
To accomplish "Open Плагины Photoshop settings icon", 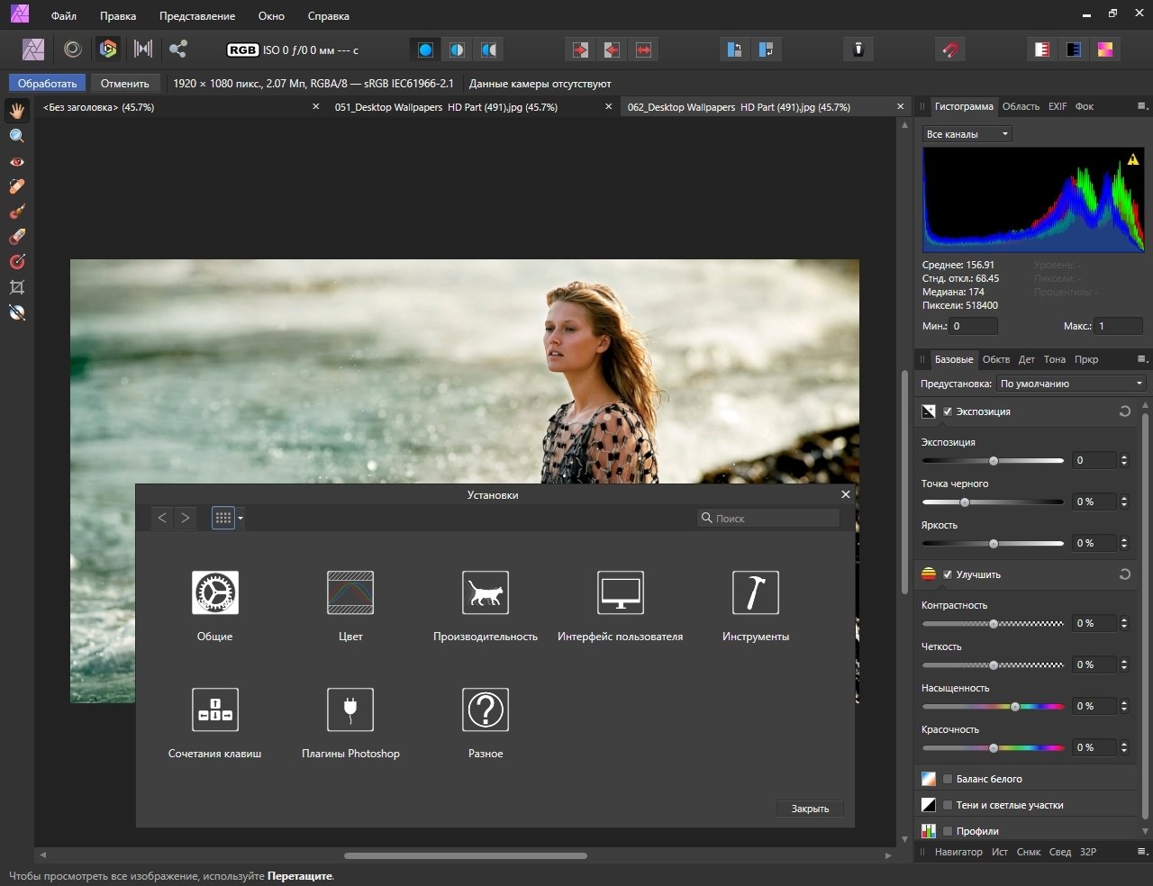I will coord(350,710).
